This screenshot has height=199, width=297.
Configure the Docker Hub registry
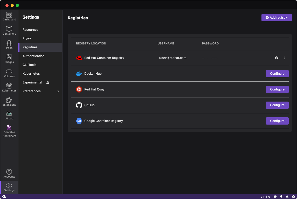(277, 74)
